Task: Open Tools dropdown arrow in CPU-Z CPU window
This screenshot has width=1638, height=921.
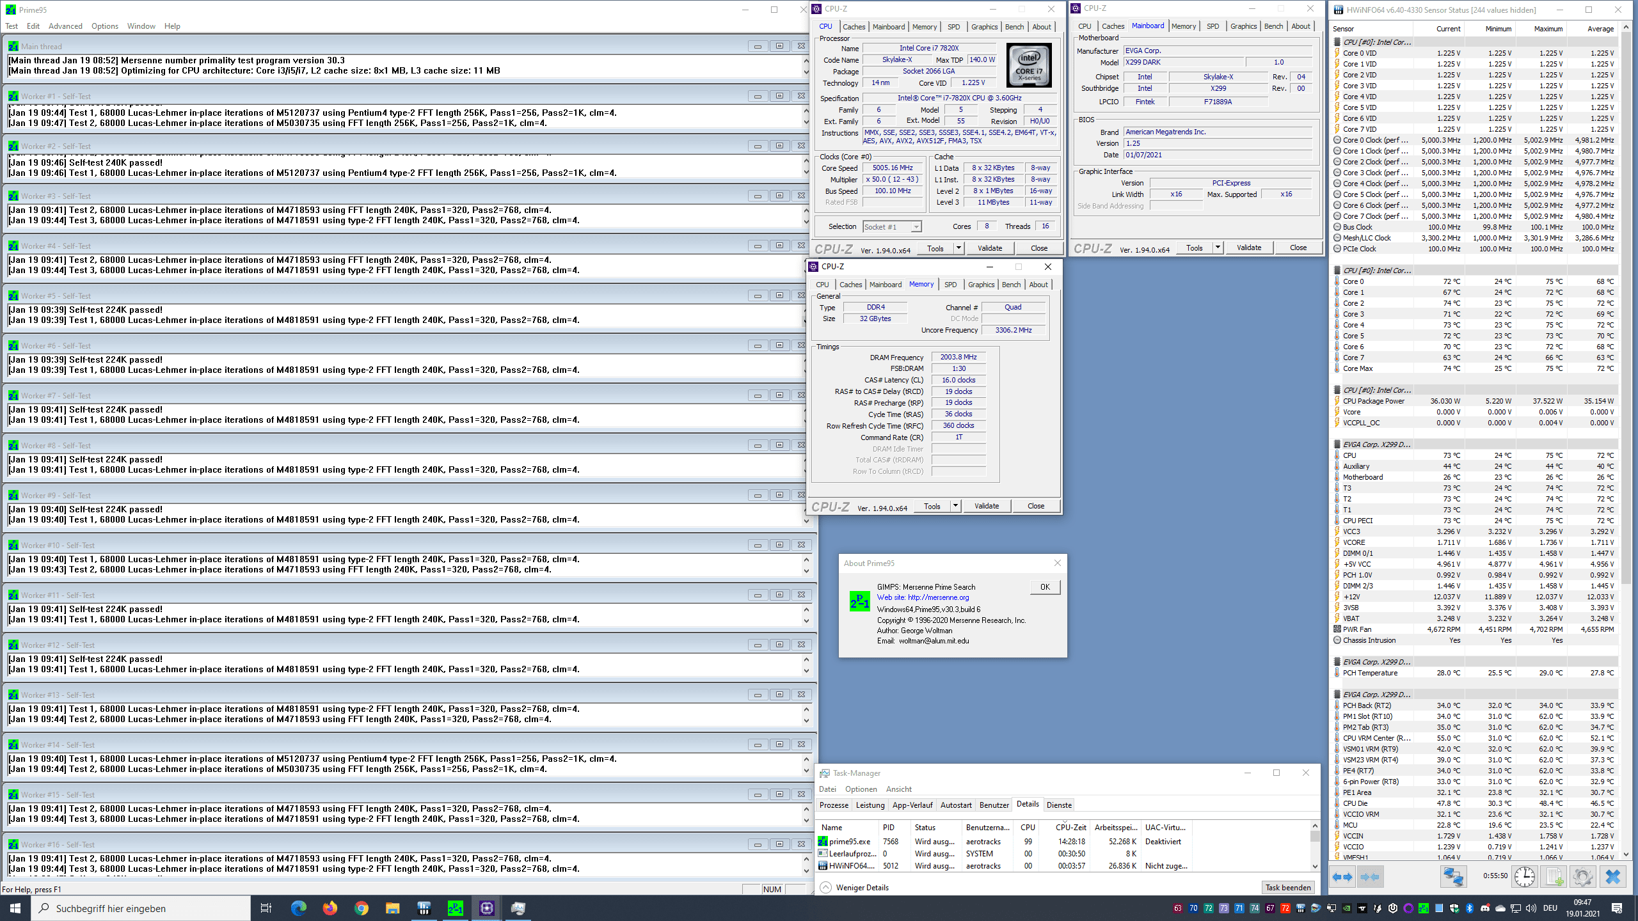Action: pos(958,248)
